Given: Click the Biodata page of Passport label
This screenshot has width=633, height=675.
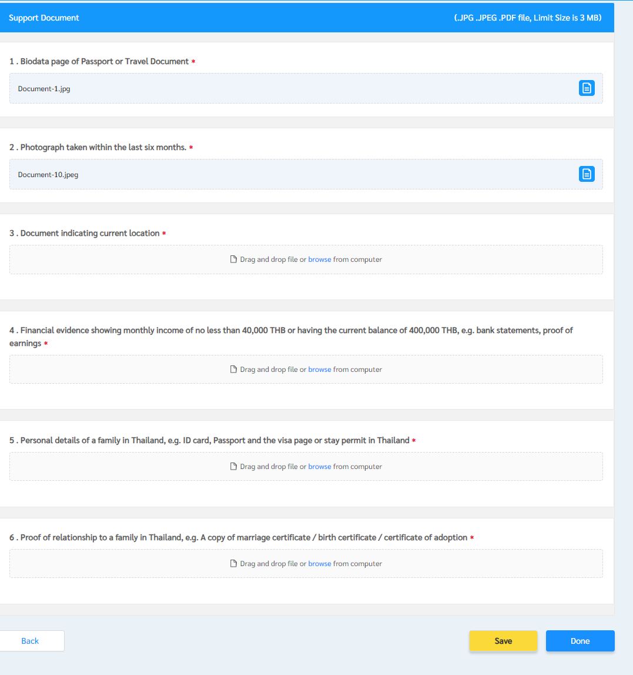Looking at the screenshot, I should pos(99,61).
